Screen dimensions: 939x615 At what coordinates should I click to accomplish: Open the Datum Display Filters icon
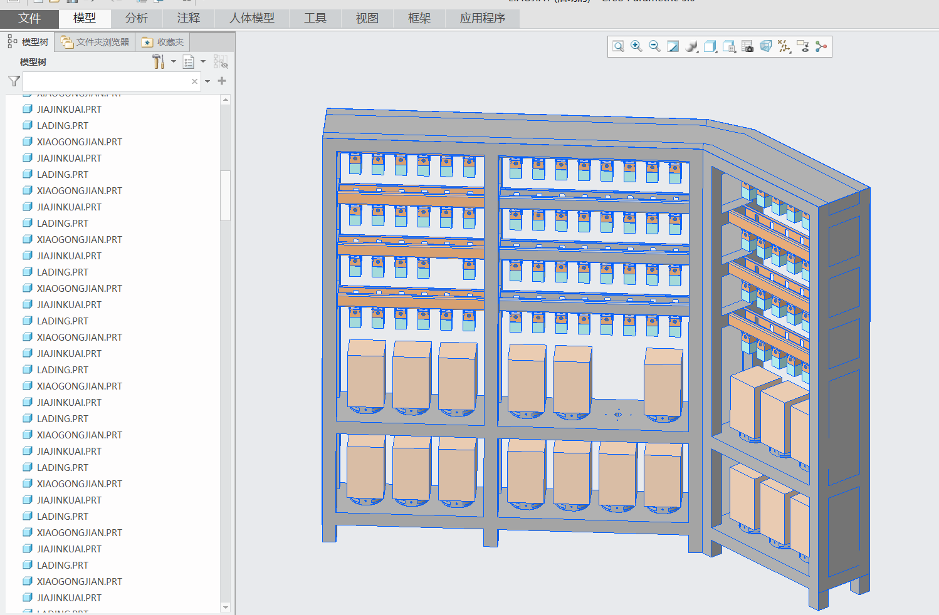click(784, 46)
